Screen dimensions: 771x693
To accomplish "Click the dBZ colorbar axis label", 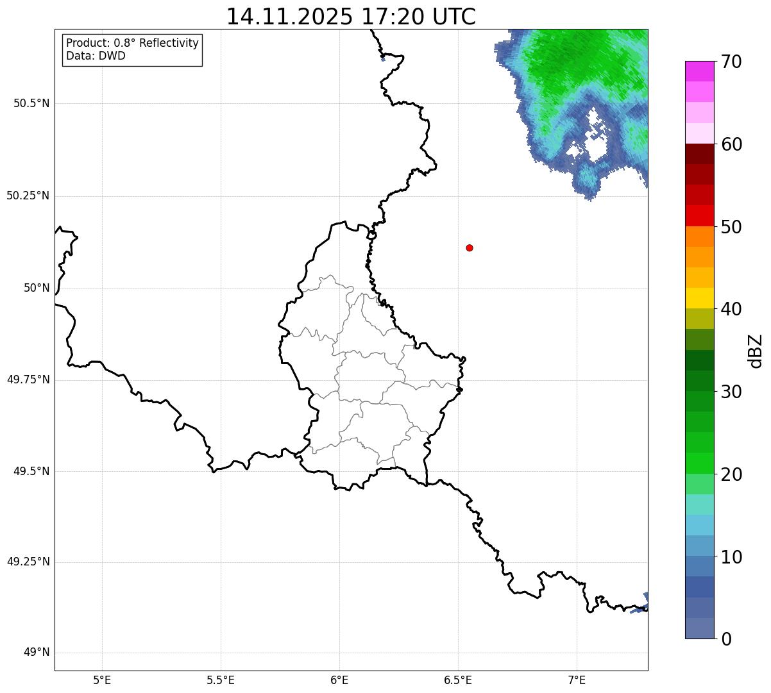I will pyautogui.click(x=756, y=351).
